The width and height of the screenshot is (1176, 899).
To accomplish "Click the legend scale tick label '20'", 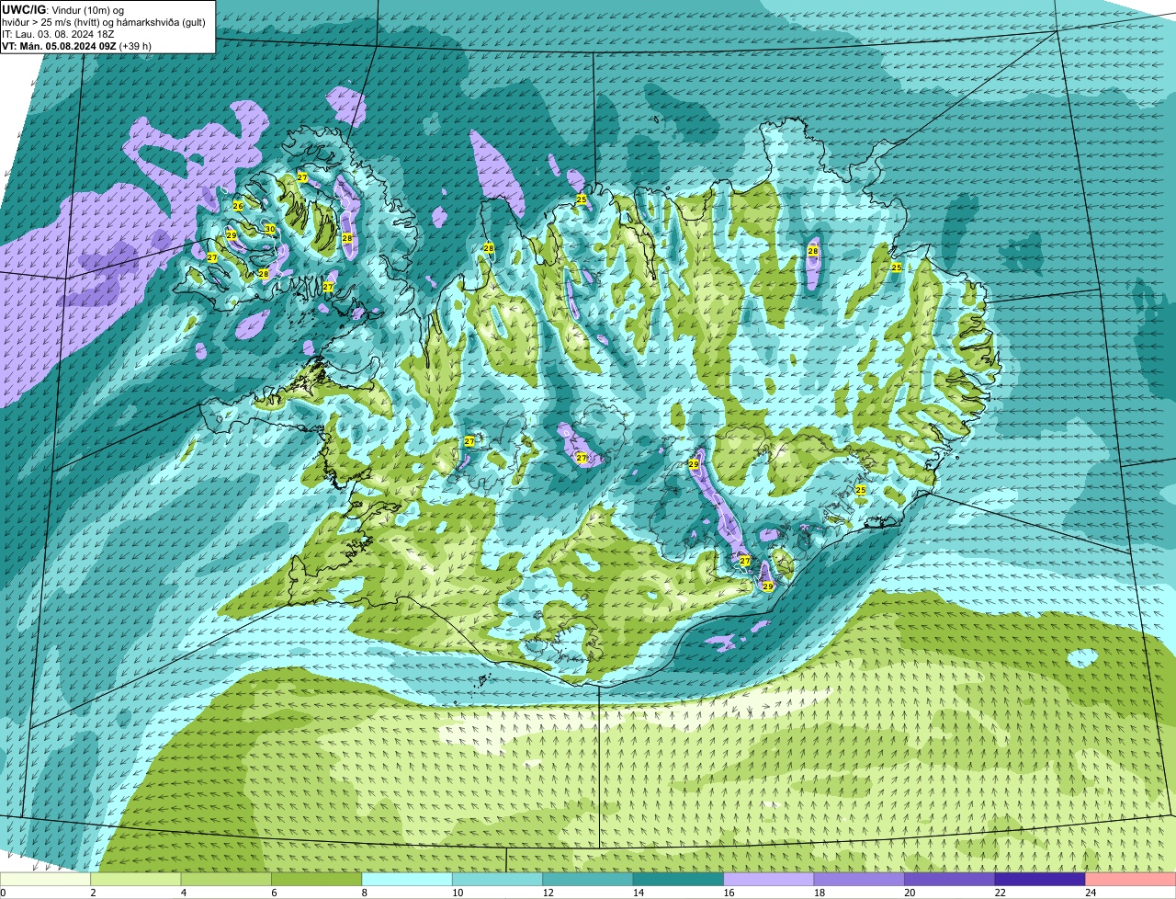I will (x=910, y=893).
